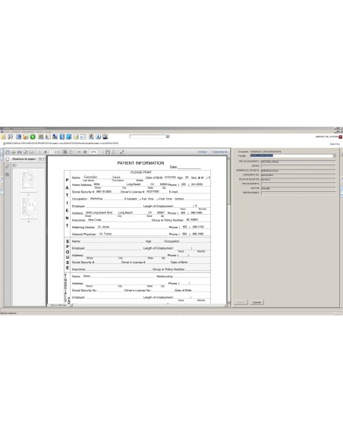The height and width of the screenshot is (443, 343).
Task: Open the page thumbnails panel icon
Action: click(8, 159)
